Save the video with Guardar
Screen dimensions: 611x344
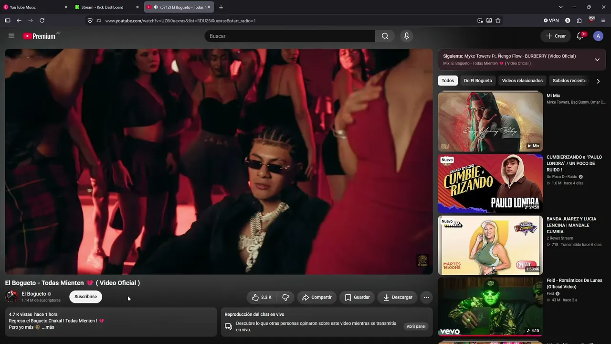pyautogui.click(x=357, y=297)
